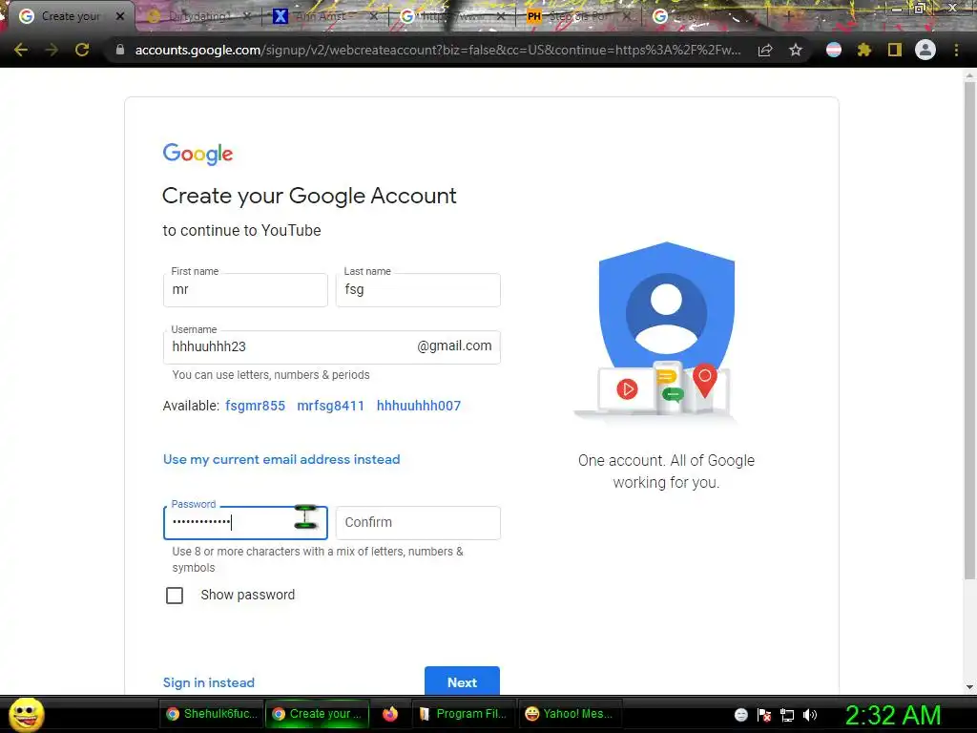Choose suggested username hhhuuhhh007
The image size is (977, 733).
pyautogui.click(x=419, y=406)
